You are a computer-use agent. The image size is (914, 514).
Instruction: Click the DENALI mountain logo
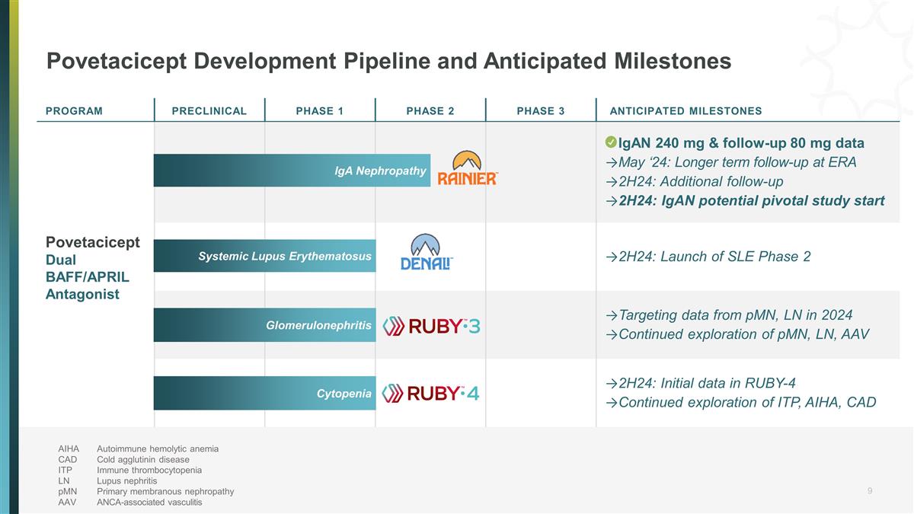tap(427, 252)
